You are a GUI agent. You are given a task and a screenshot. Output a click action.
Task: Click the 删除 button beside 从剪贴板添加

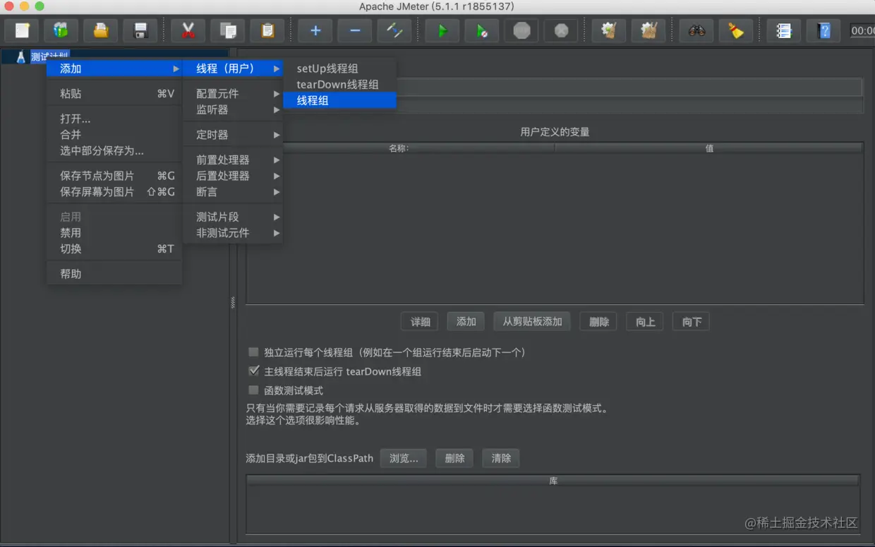click(599, 321)
